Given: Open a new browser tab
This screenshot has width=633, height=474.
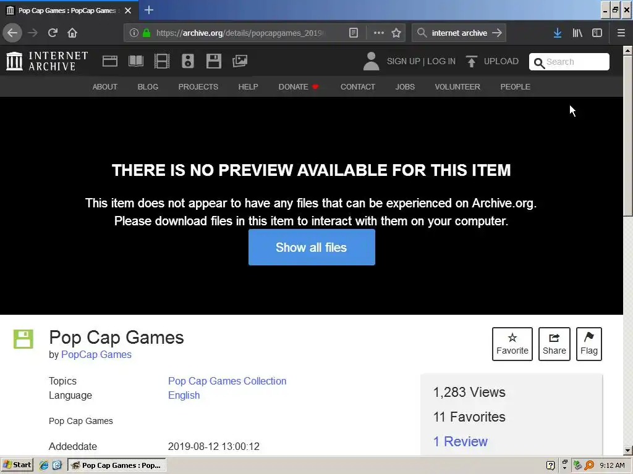Looking at the screenshot, I should point(148,10).
